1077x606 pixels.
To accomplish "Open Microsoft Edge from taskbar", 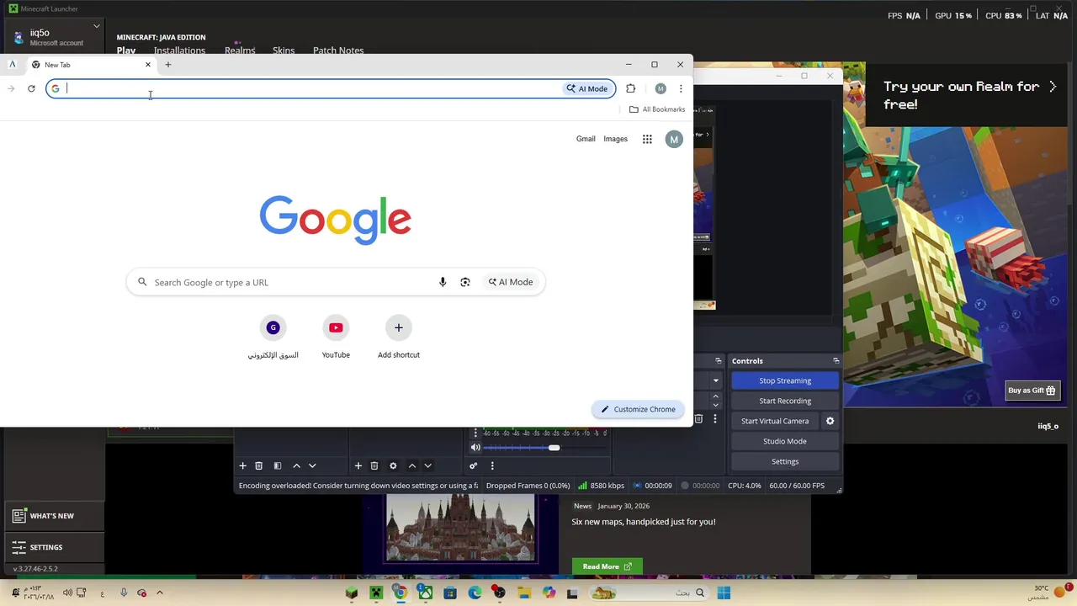I will (475, 593).
